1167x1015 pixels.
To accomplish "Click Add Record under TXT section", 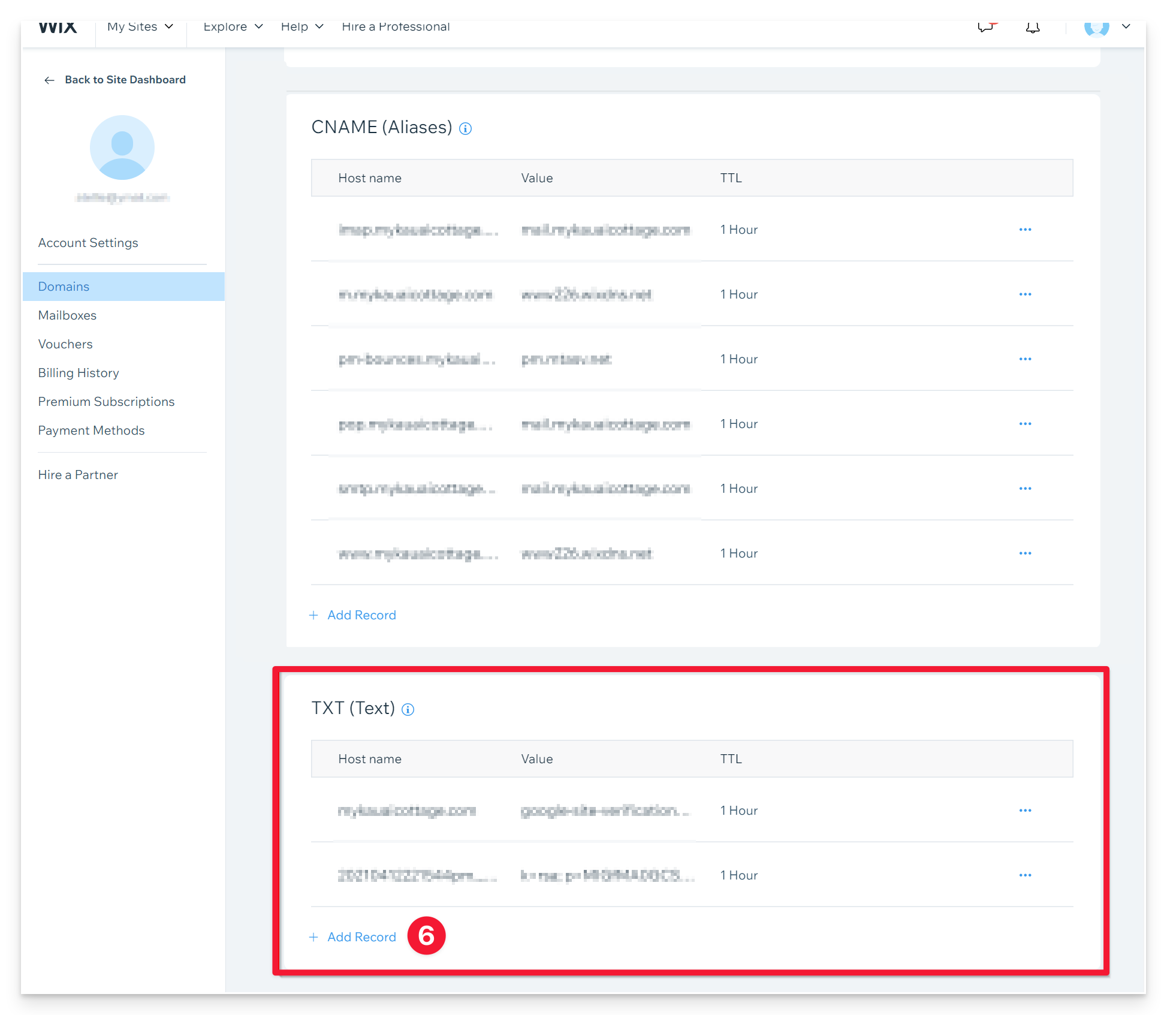I will pos(361,937).
